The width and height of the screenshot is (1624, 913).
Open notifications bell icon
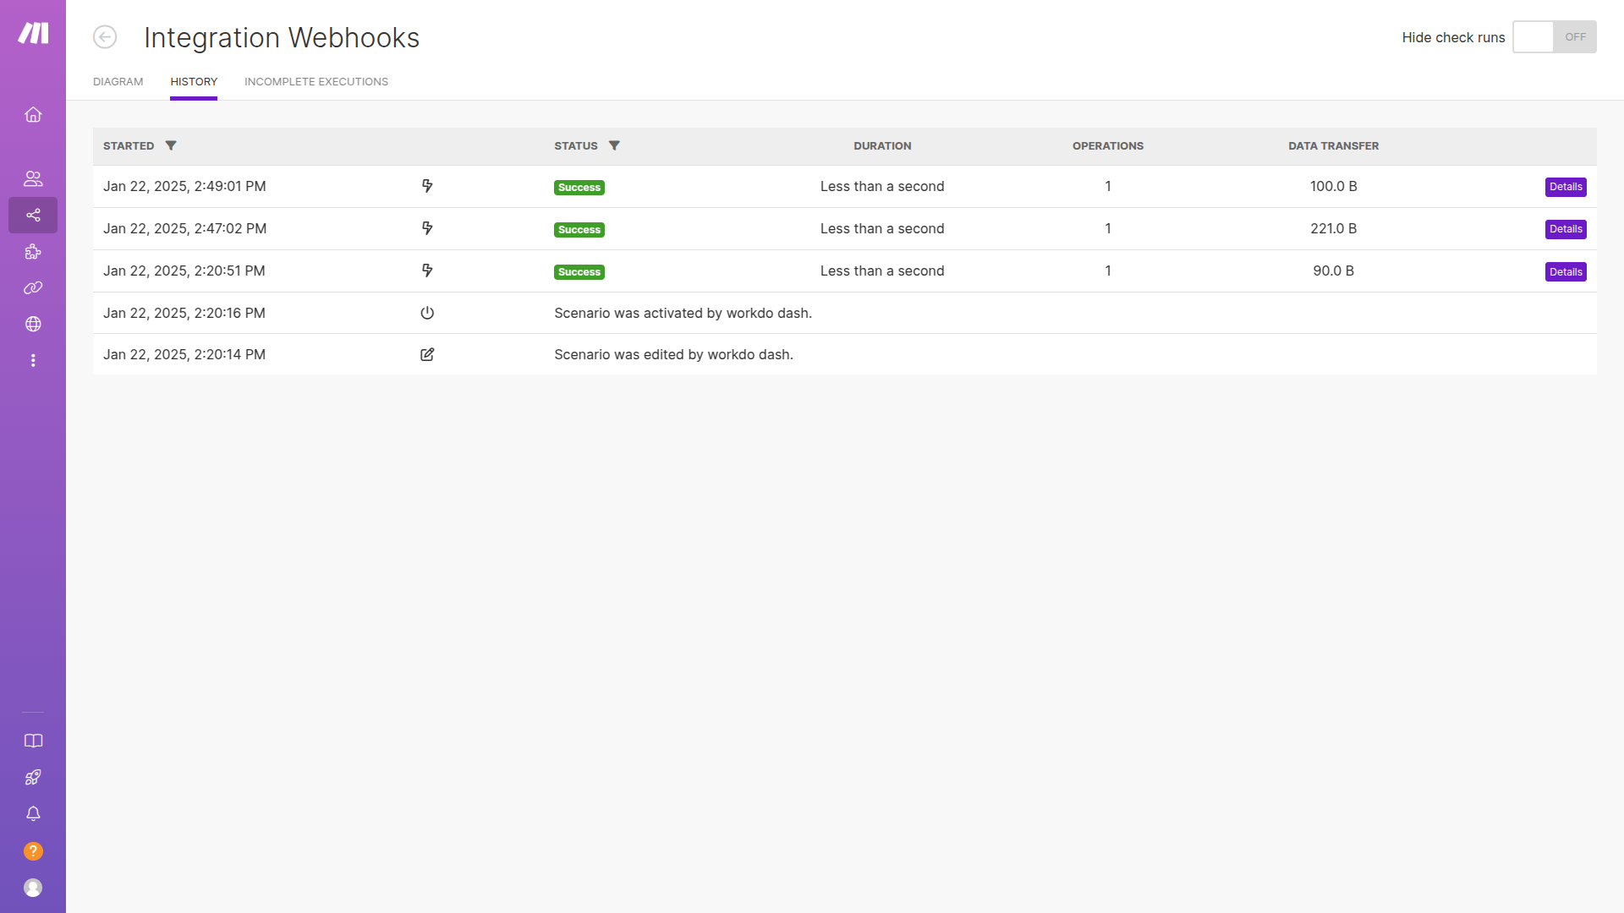click(x=33, y=814)
